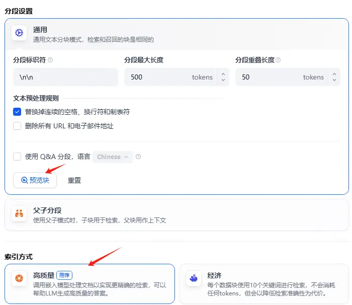The width and height of the screenshot is (352, 305).
Task: Decrease the 分段重叠长度 value with the down arrow
Action: 334,80
